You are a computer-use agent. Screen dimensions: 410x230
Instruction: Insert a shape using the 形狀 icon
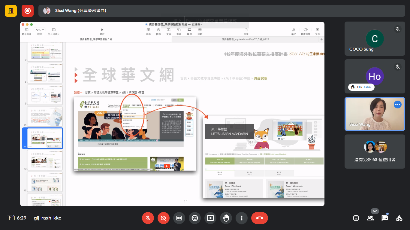click(179, 30)
